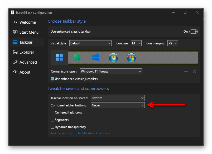Follow the Notification Area Icons link
212x154 pixels.
[94, 133]
